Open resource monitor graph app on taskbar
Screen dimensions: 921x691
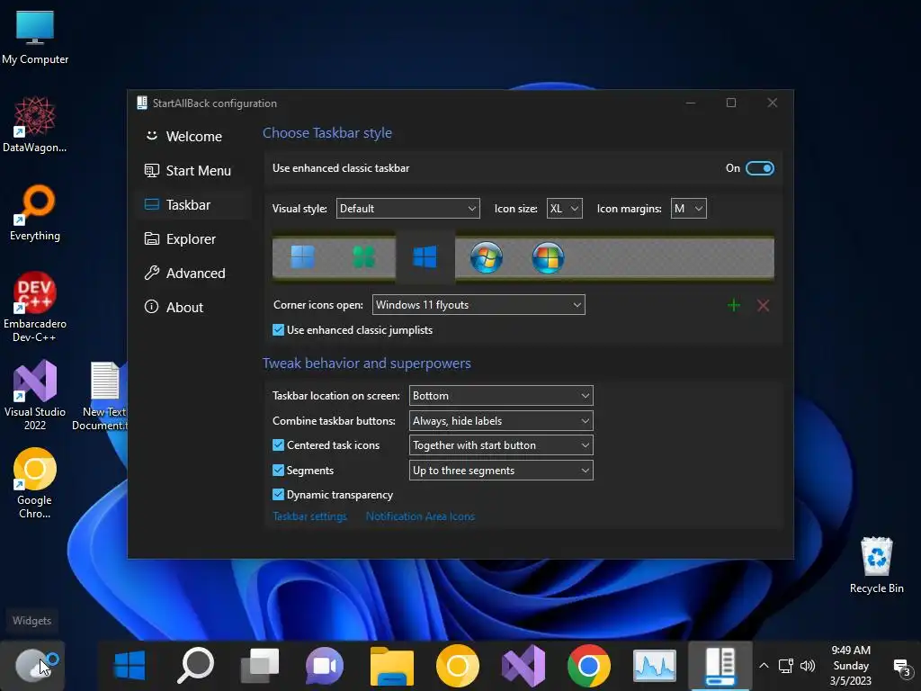click(655, 666)
